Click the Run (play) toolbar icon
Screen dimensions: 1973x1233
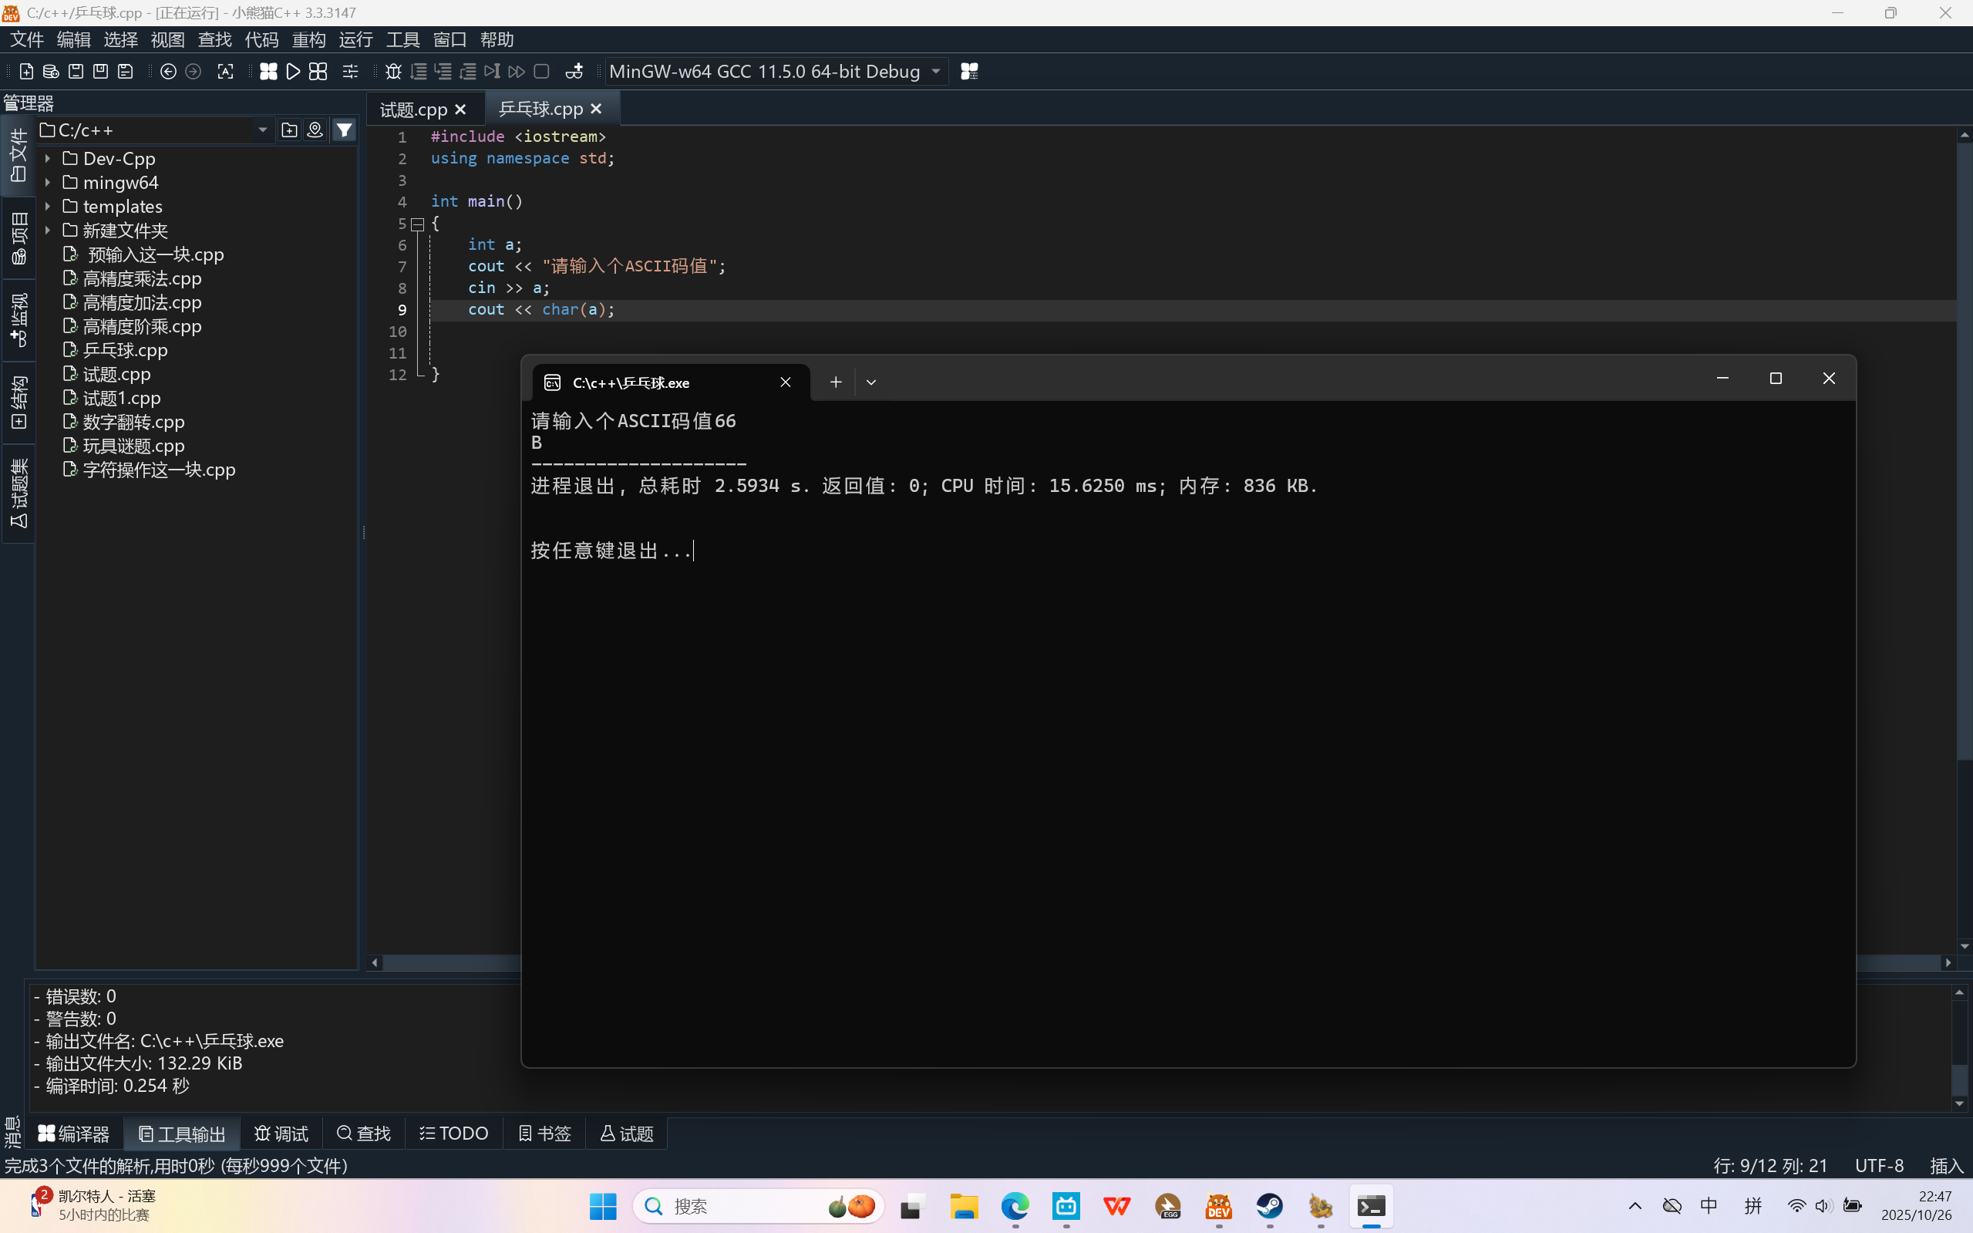coord(294,72)
